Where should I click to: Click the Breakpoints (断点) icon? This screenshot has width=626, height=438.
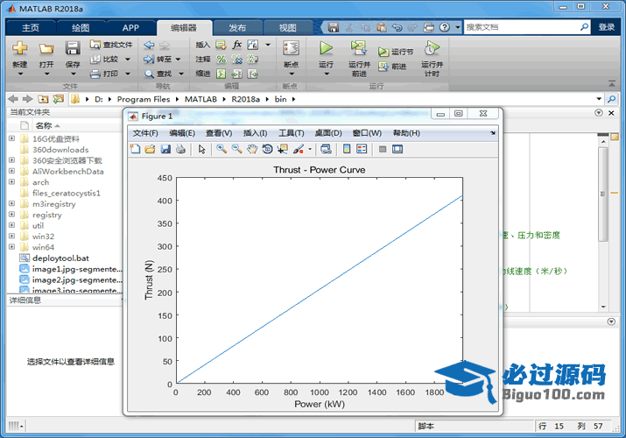point(291,48)
